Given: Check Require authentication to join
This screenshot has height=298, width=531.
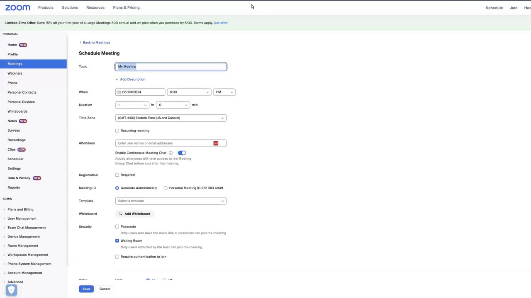Looking at the screenshot, I should (x=117, y=257).
